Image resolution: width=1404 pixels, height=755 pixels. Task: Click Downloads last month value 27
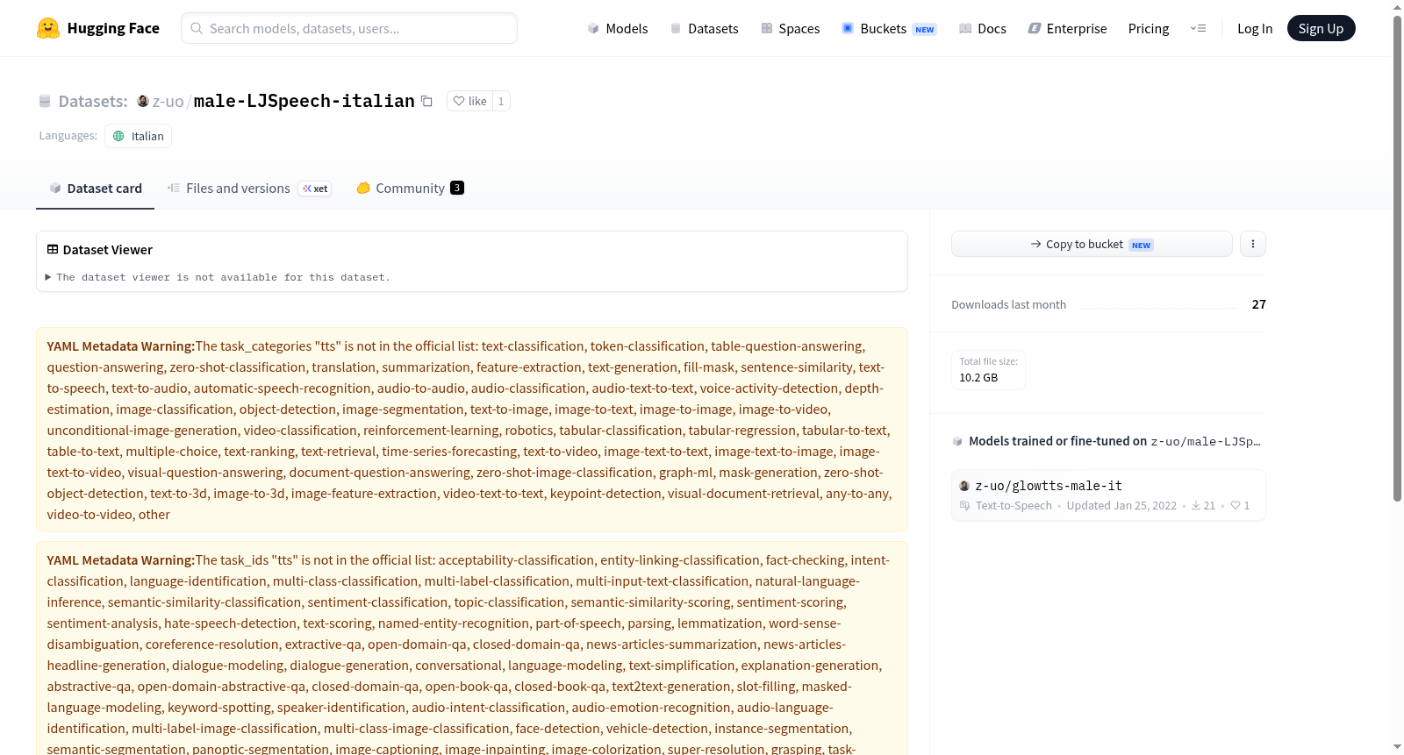click(x=1259, y=304)
